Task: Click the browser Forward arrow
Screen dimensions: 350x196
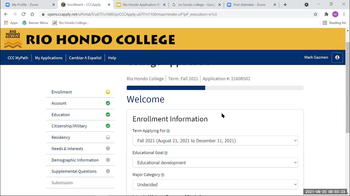Action: (15, 14)
